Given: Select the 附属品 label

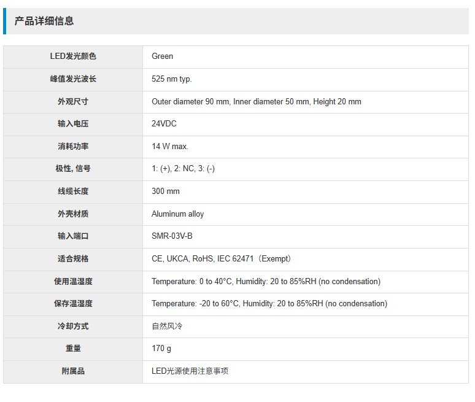Looking at the screenshot, I should (73, 371).
